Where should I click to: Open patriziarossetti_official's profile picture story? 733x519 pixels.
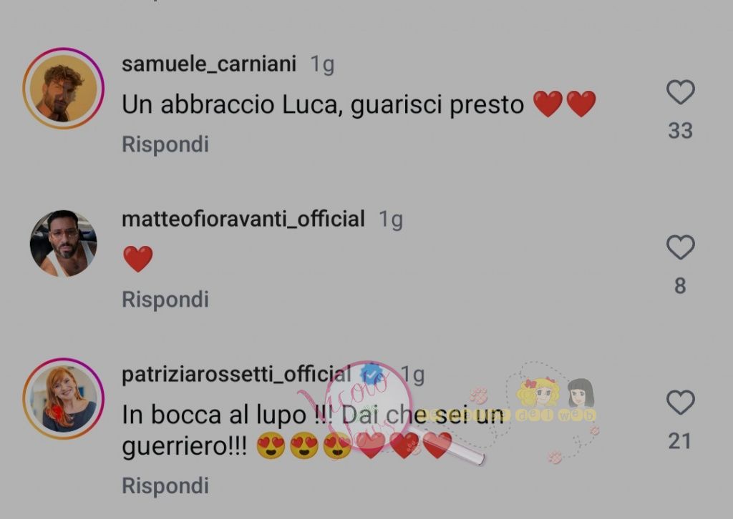(x=63, y=399)
